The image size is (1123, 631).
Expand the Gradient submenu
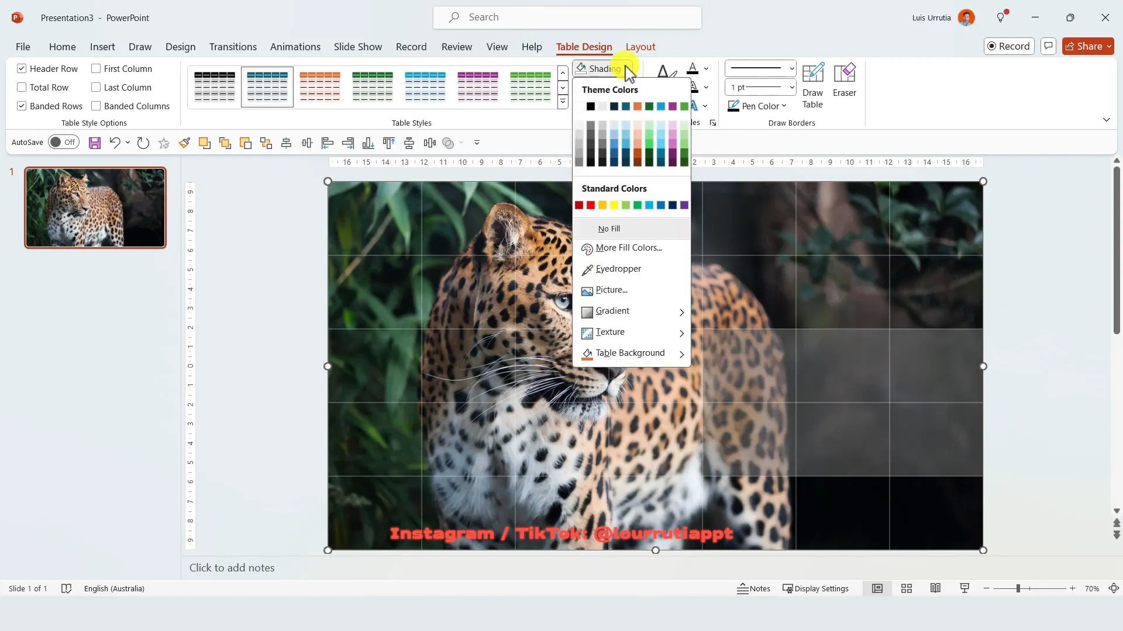[632, 311]
